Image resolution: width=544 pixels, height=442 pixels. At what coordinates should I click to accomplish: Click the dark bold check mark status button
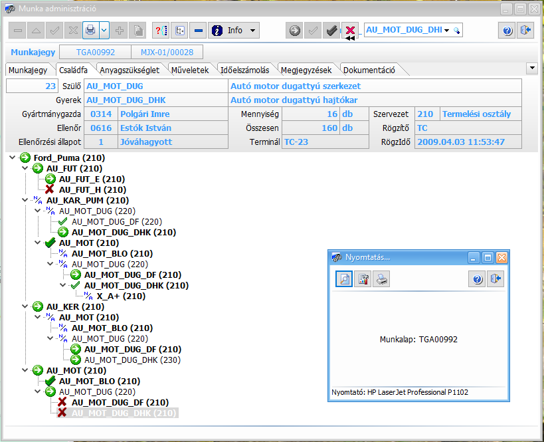331,31
